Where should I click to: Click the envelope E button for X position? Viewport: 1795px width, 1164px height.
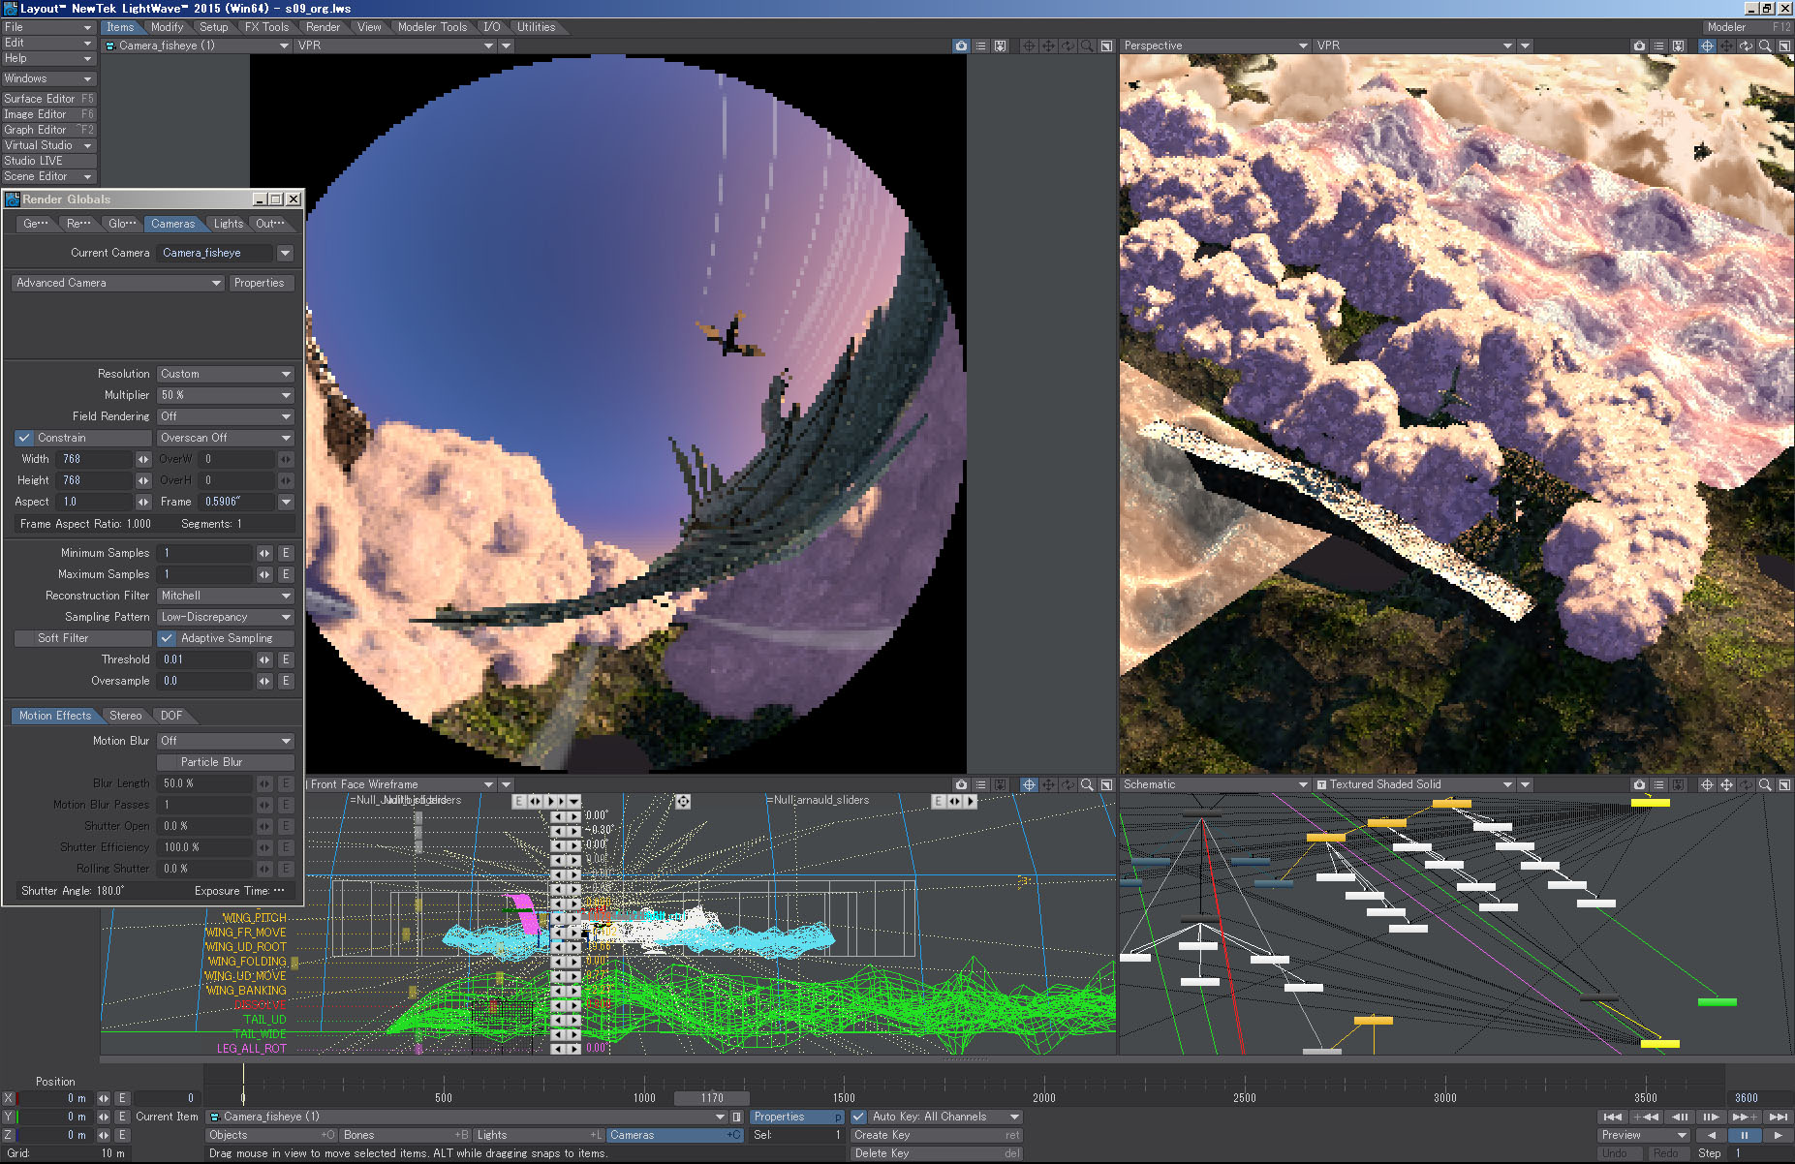coord(122,1098)
